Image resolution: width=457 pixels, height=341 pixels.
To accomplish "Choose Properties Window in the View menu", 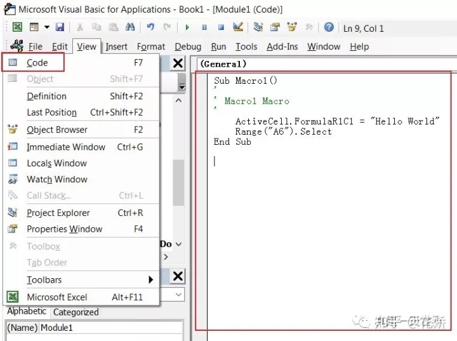I will click(82, 229).
